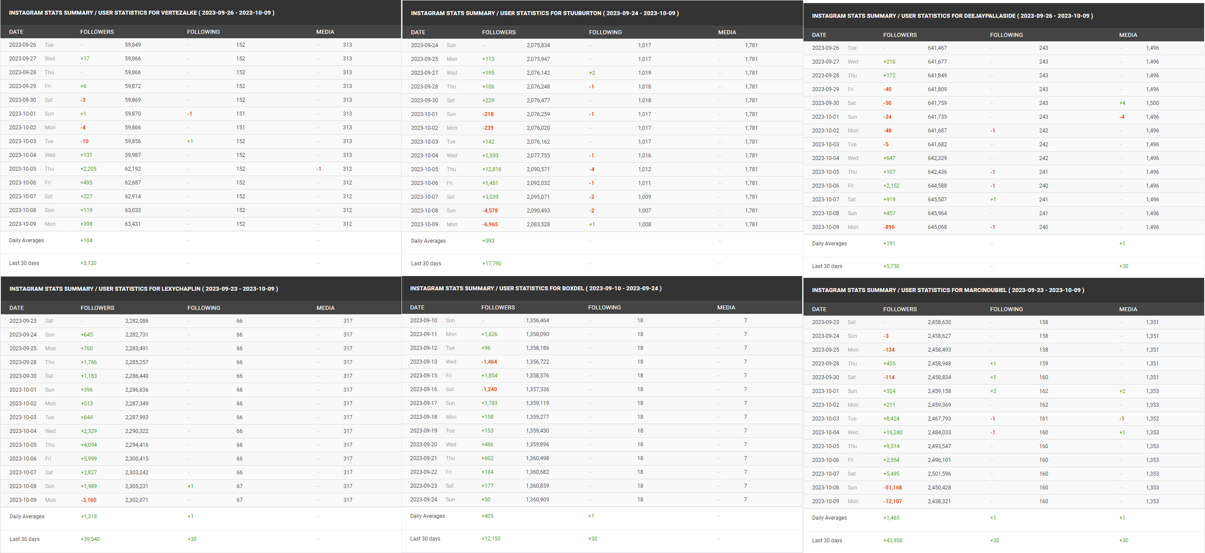Click the VERTEZALKE stats summary title
1205x553 pixels.
[x=141, y=12]
